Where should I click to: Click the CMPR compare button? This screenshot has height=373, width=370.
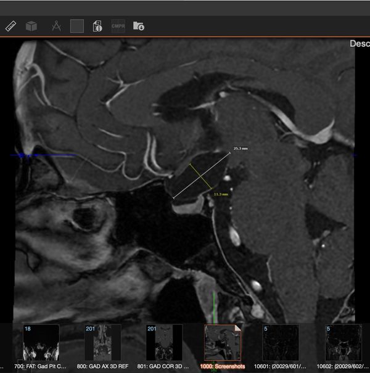tap(118, 26)
